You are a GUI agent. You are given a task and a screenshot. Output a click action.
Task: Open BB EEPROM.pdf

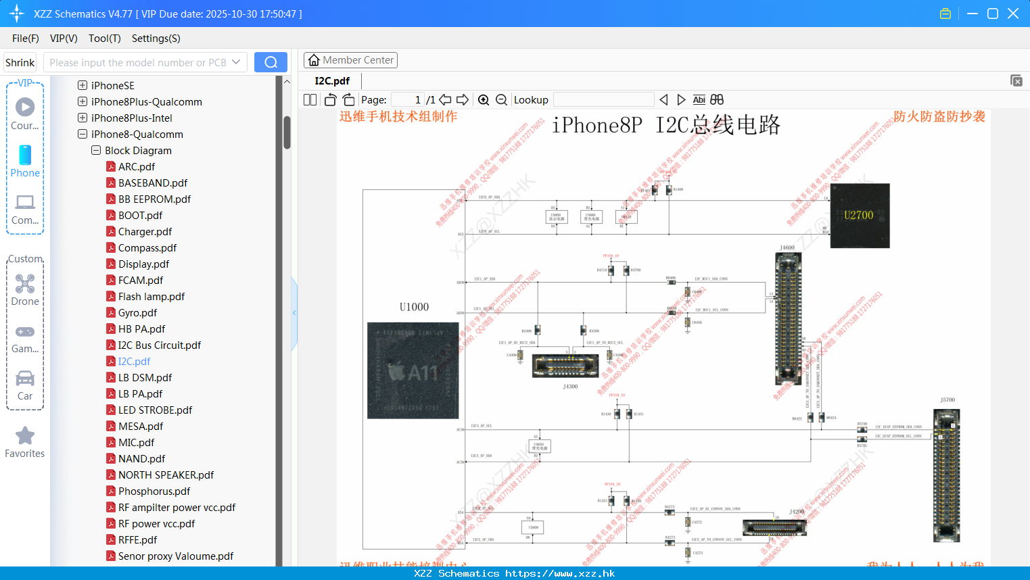(154, 199)
